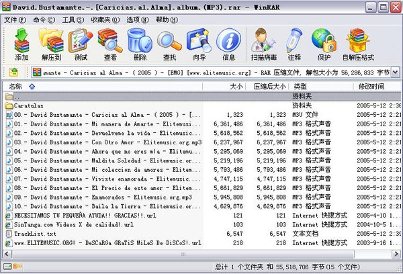Click size value 6,547 of TrackList.txt

(x=234, y=234)
